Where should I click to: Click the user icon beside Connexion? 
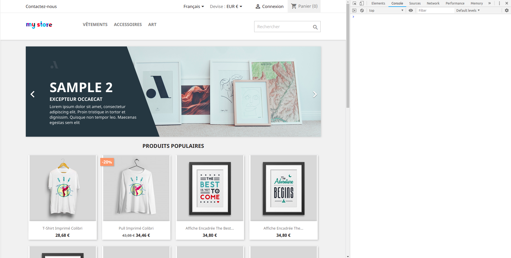pyautogui.click(x=258, y=6)
